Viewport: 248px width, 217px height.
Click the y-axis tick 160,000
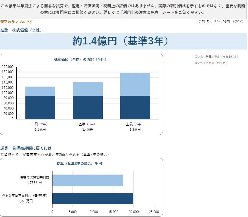point(8,77)
